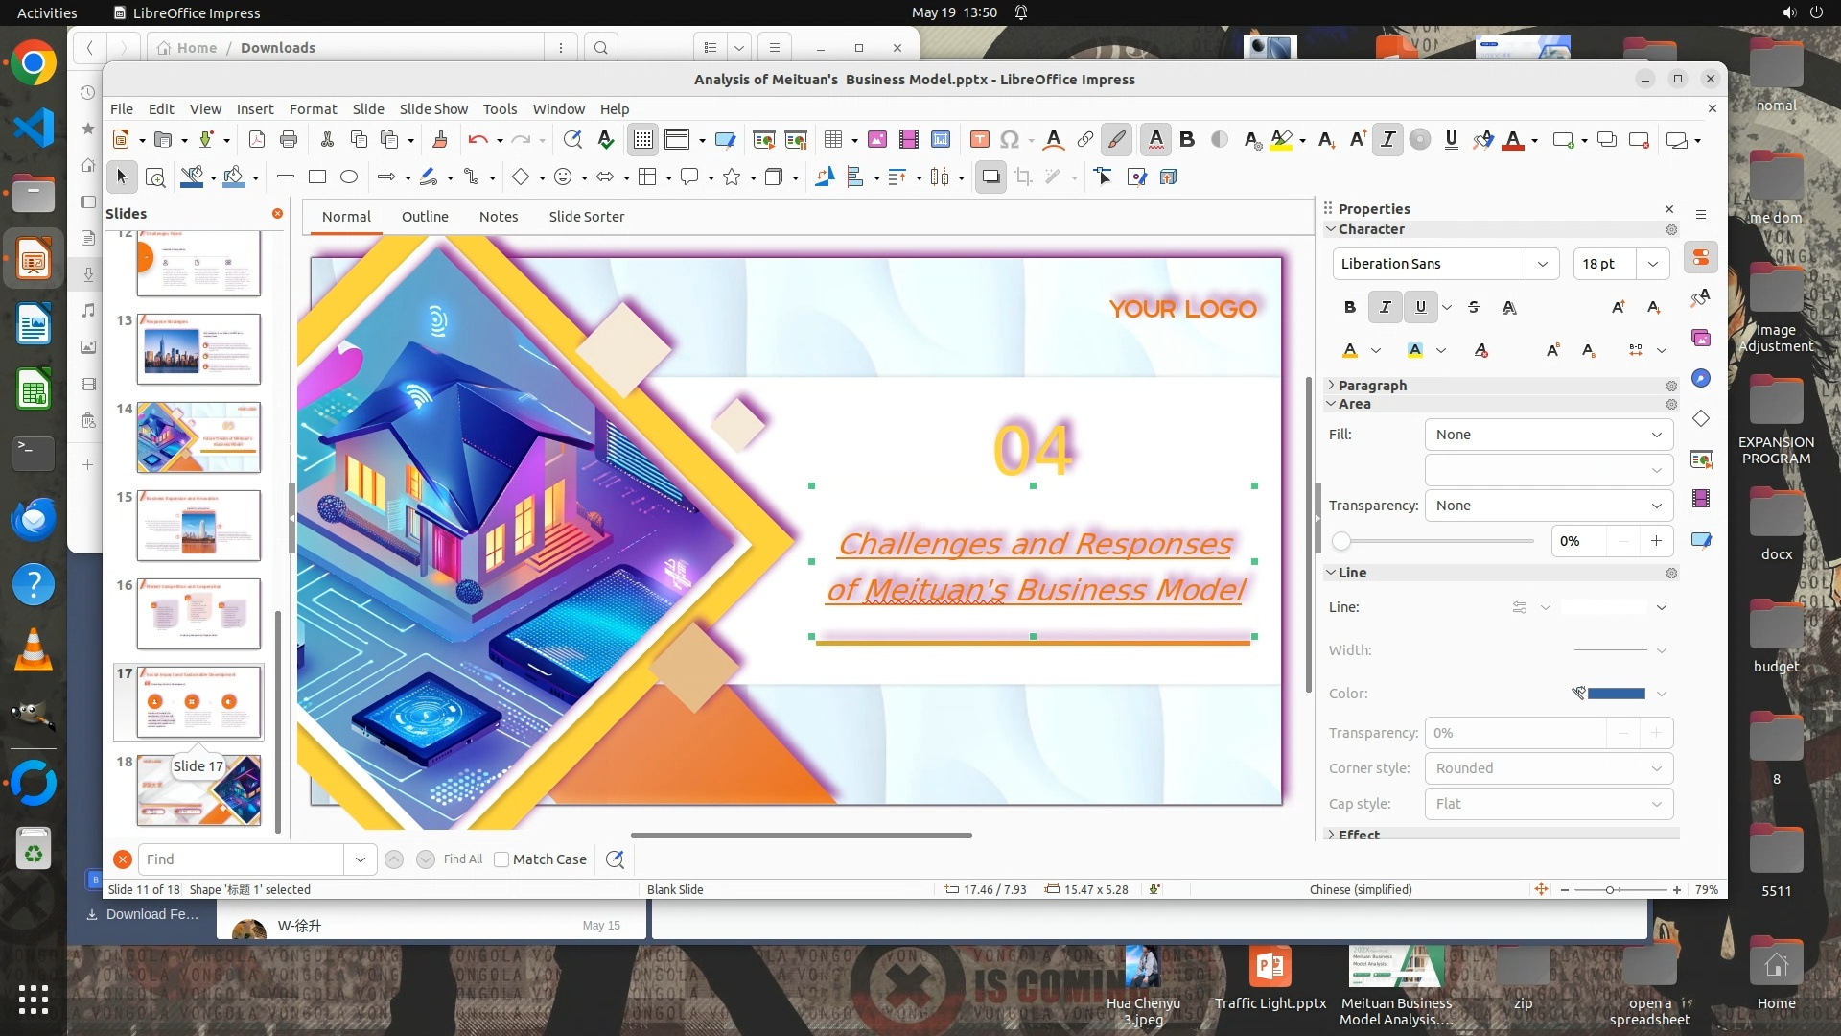The image size is (1841, 1036).
Task: Click the Line color blue swatch
Action: pyautogui.click(x=1616, y=694)
